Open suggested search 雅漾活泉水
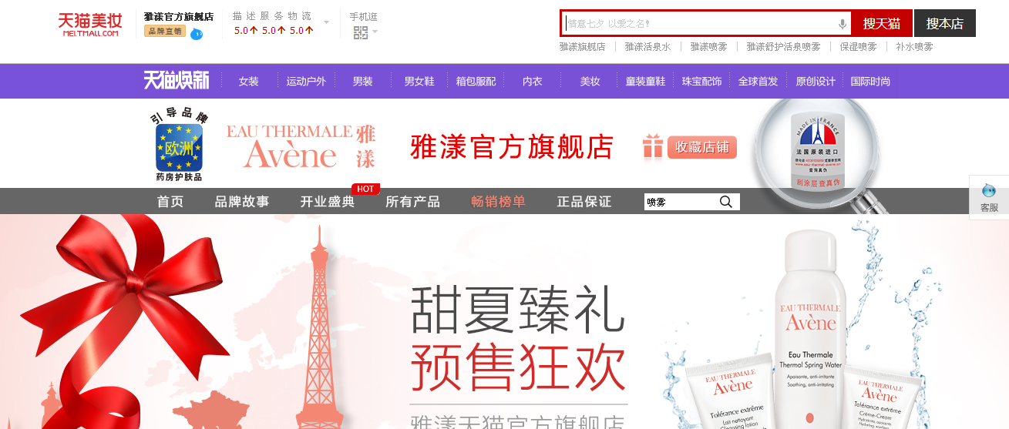 coord(648,47)
